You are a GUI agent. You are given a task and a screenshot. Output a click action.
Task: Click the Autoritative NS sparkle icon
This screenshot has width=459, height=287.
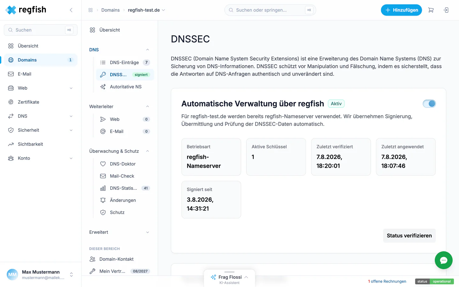[x=103, y=87]
